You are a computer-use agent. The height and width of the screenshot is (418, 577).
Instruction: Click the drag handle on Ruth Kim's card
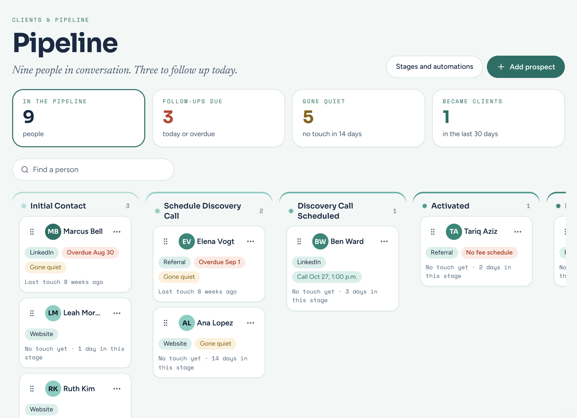pyautogui.click(x=32, y=388)
